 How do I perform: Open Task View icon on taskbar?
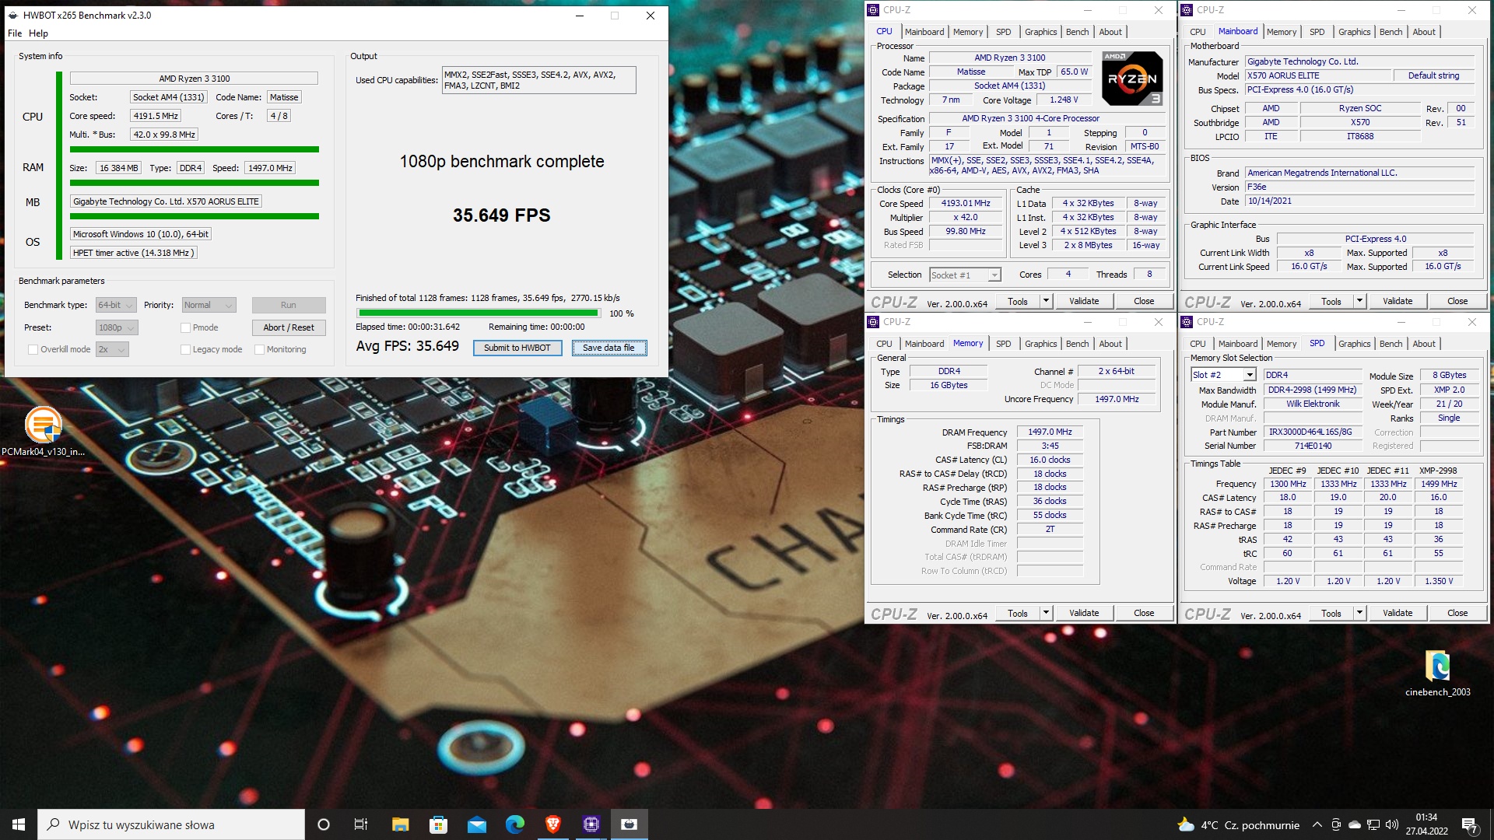click(361, 824)
